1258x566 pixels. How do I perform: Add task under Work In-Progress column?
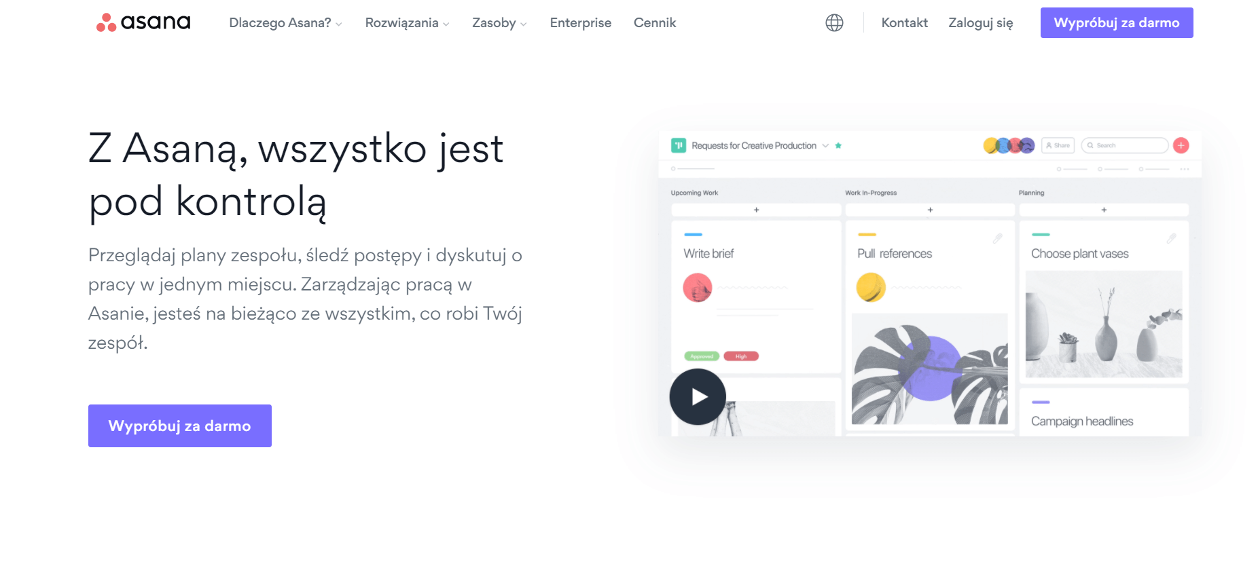coord(930,210)
